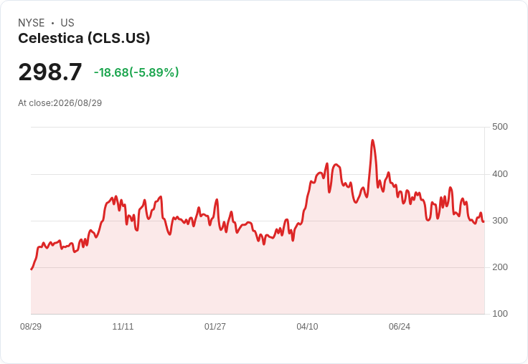Click the At close 2026/08/29 timestamp
Screen dimensions: 528x364
coord(60,103)
